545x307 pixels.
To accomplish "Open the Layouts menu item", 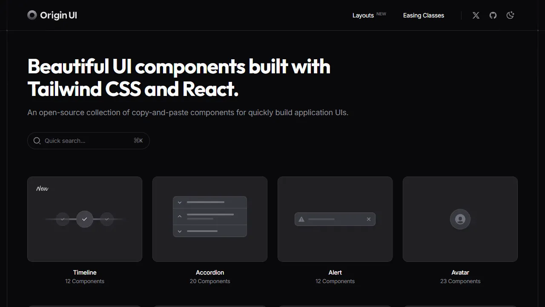I will click(363, 15).
